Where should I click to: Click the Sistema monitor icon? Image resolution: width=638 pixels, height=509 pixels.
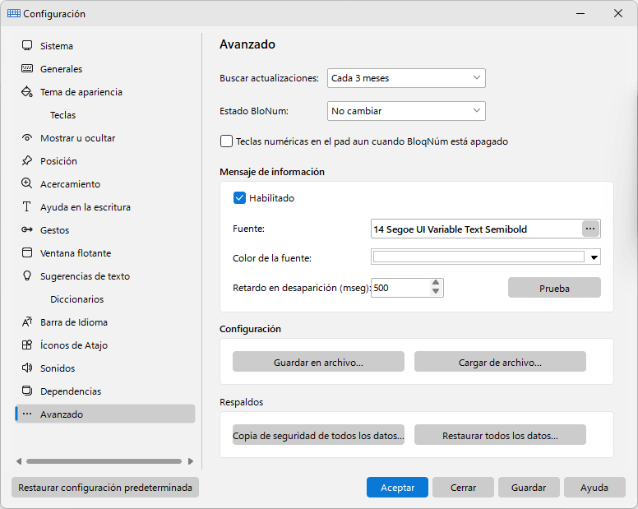tap(27, 45)
